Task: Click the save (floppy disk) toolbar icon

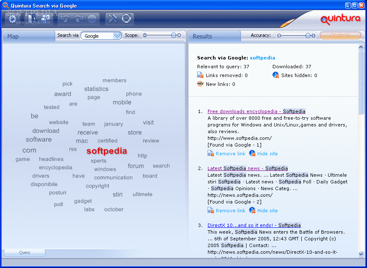Action: (x=46, y=19)
